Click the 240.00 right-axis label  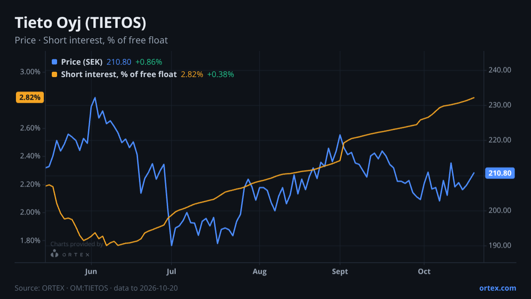[x=500, y=70]
